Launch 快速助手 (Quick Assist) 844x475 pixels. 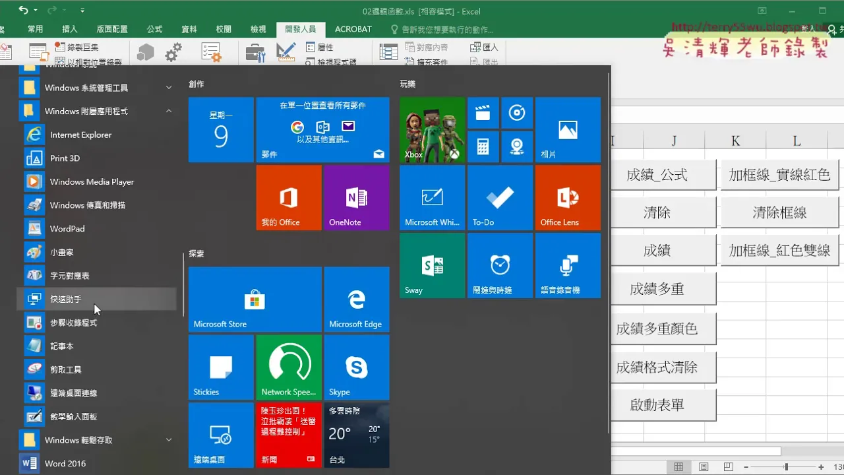[98, 299]
